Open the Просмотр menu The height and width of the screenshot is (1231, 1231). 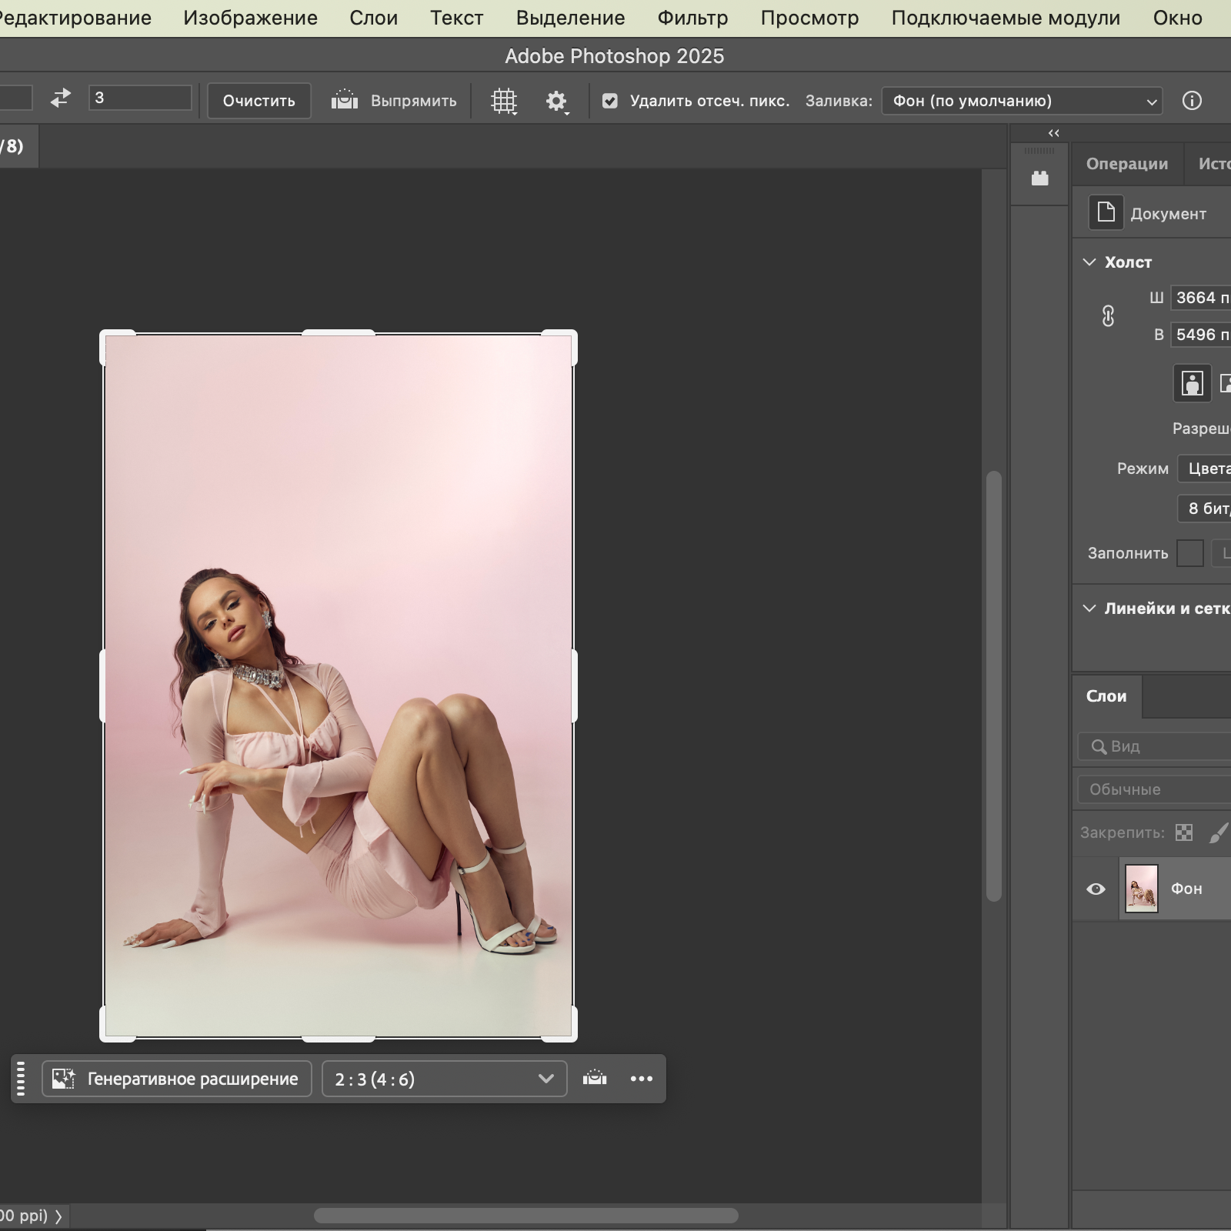click(x=809, y=18)
